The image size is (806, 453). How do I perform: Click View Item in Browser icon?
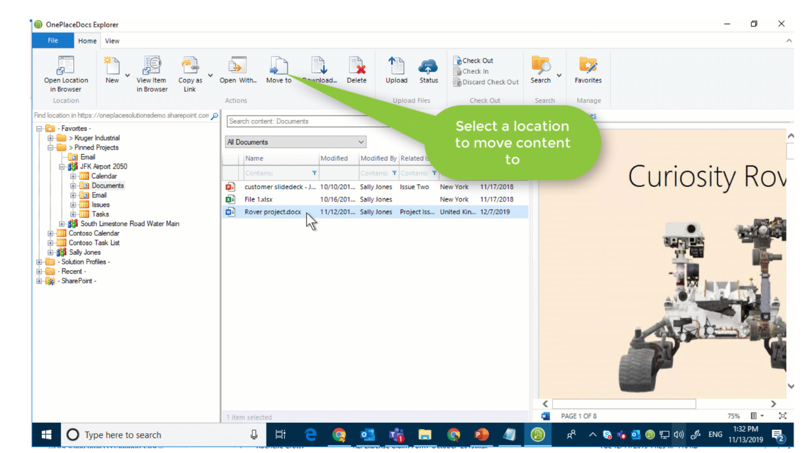click(152, 66)
